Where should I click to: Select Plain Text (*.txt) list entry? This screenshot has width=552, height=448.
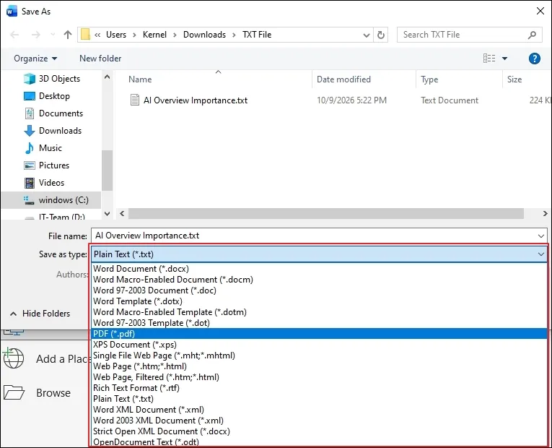[x=320, y=399]
